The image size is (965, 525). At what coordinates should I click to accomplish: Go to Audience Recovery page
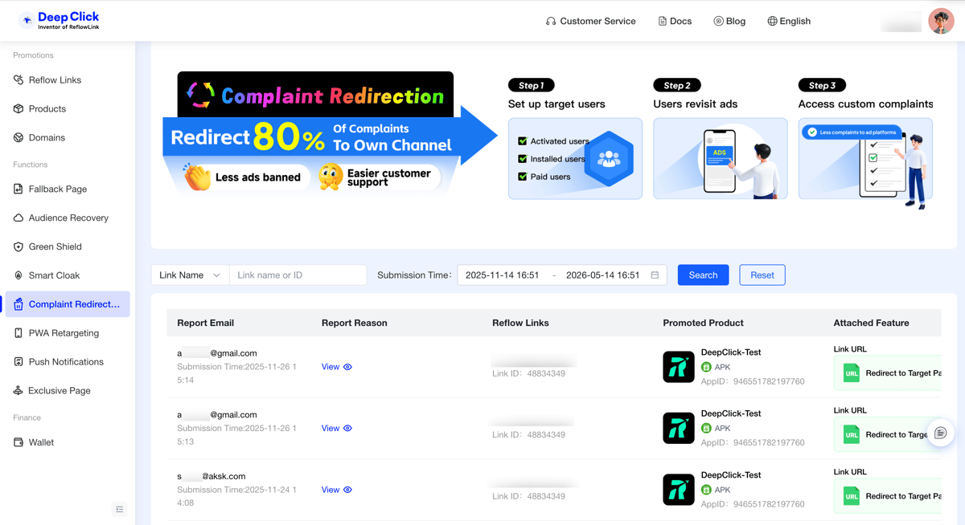tap(68, 218)
